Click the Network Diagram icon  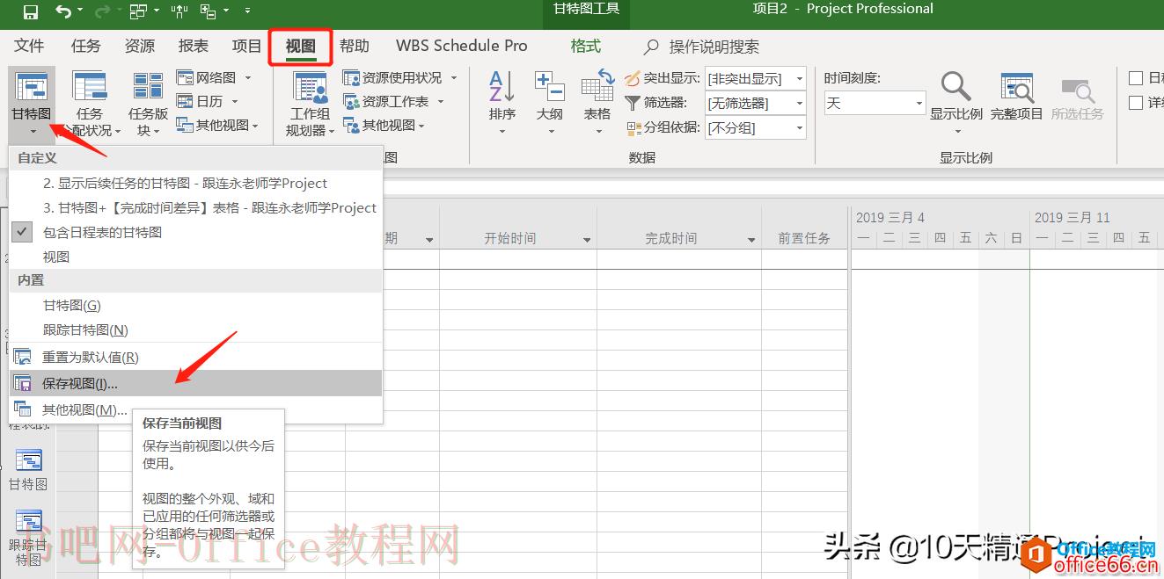[x=185, y=78]
